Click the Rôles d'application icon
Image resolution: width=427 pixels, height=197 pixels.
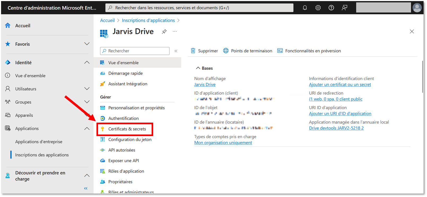pyautogui.click(x=103, y=171)
